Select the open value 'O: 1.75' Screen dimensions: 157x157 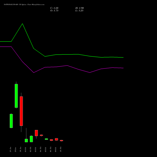pos(54,11)
